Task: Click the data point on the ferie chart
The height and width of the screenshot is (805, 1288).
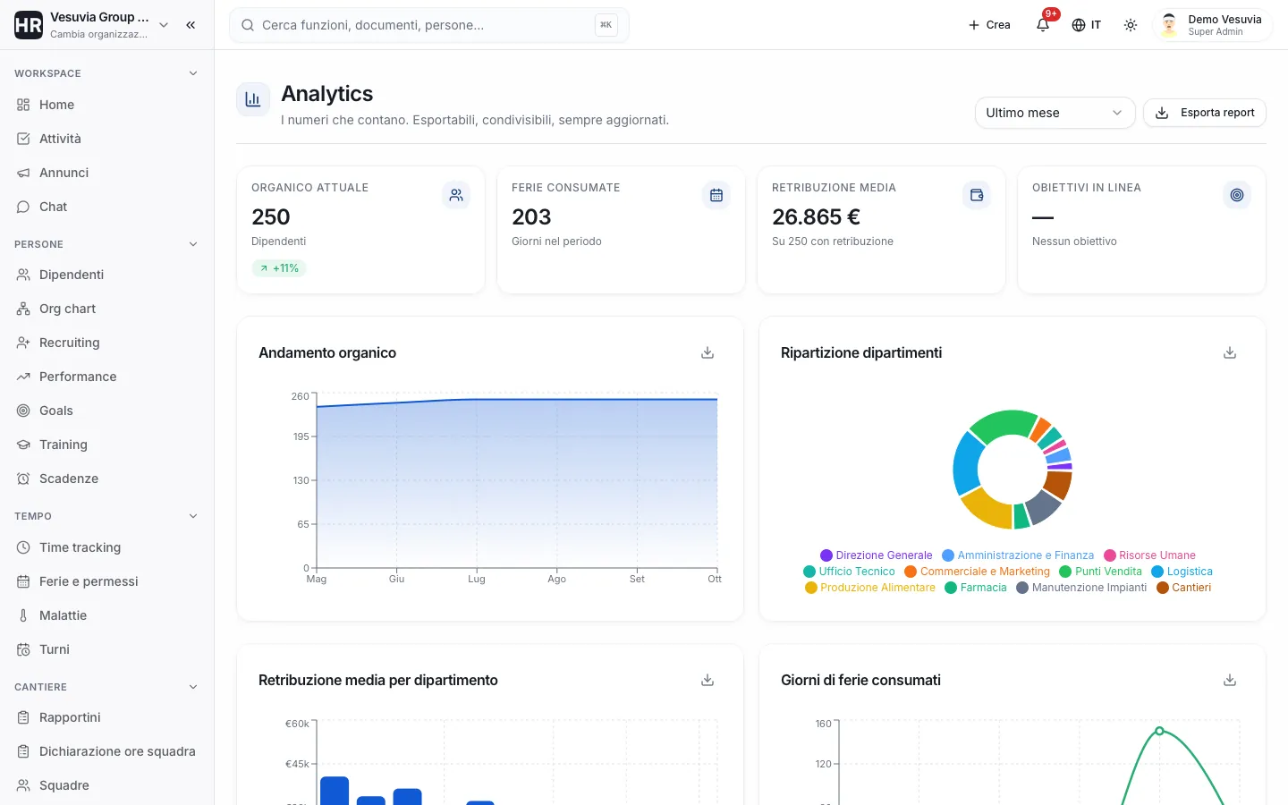Action: point(1159,731)
